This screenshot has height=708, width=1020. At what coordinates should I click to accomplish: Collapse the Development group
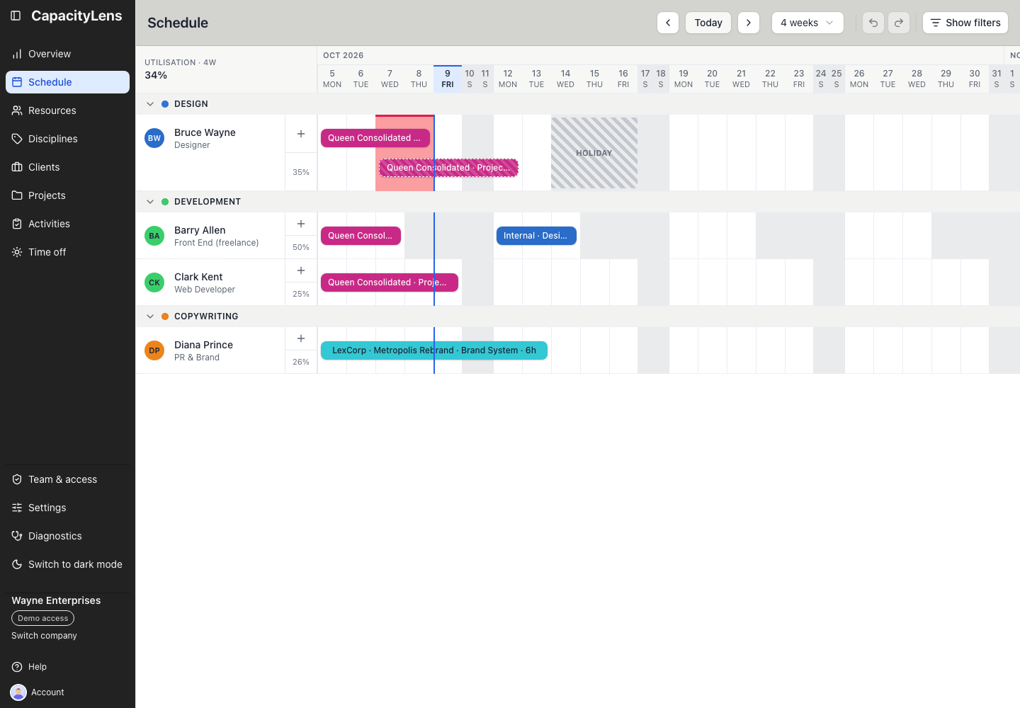(x=150, y=202)
